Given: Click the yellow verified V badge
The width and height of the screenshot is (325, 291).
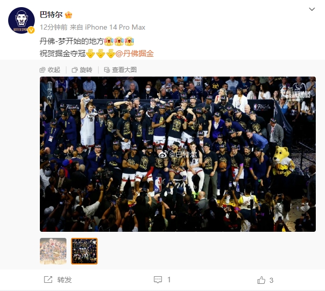Looking at the screenshot, I should pyautogui.click(x=31, y=30).
